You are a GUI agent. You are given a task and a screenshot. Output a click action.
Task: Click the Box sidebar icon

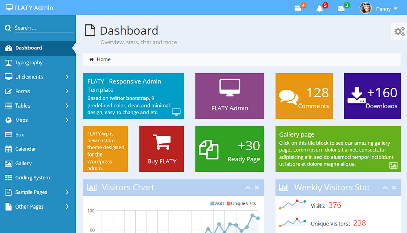8,135
